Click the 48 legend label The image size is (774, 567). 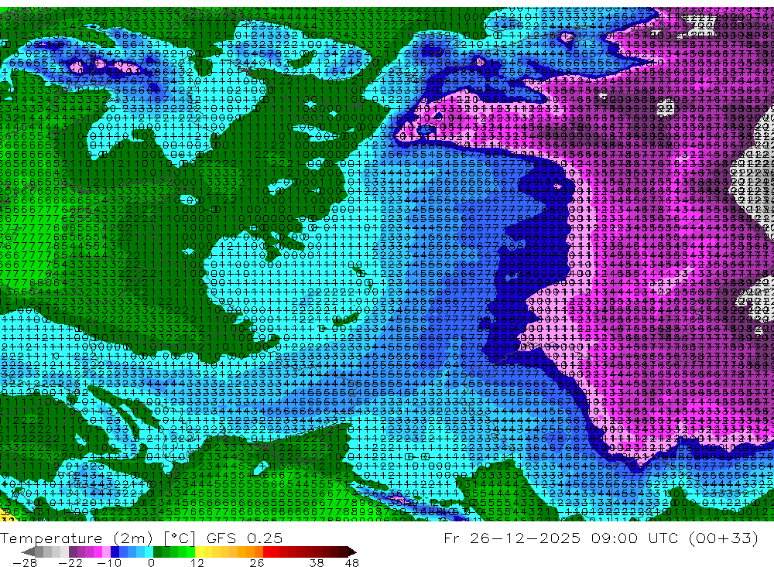351,562
